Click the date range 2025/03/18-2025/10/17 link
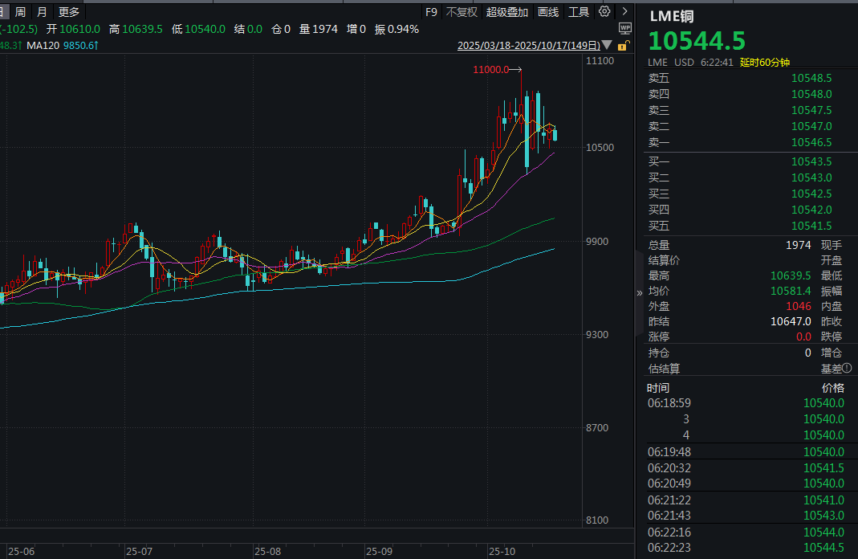 pos(528,46)
